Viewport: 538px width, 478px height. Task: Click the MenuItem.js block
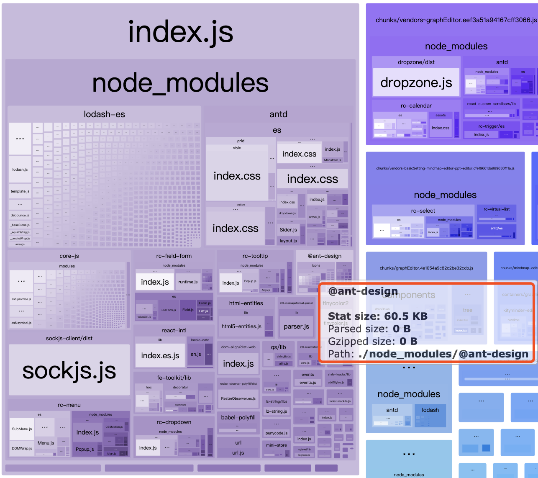point(332,160)
